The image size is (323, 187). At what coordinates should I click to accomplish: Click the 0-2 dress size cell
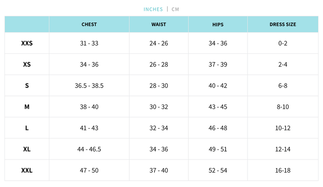pos(283,43)
